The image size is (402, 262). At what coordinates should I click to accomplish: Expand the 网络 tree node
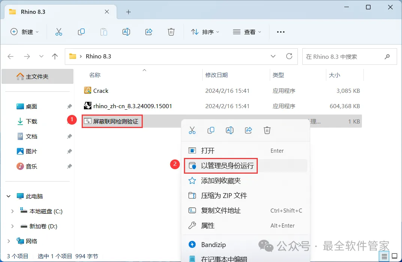(x=9, y=241)
